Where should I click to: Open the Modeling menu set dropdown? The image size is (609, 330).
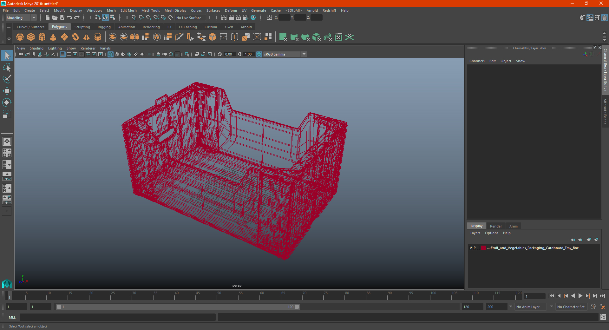point(21,18)
